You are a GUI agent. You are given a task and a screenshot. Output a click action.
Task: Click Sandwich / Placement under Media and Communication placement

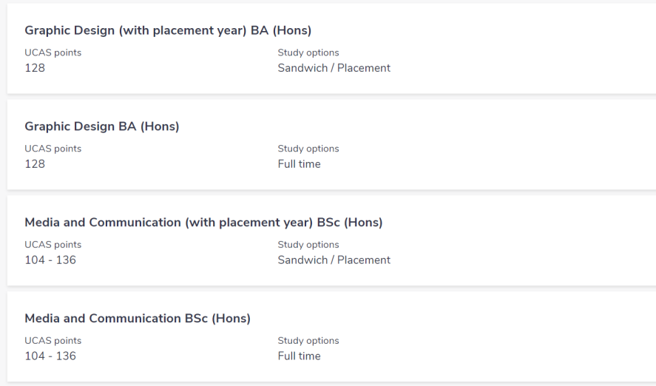(334, 260)
